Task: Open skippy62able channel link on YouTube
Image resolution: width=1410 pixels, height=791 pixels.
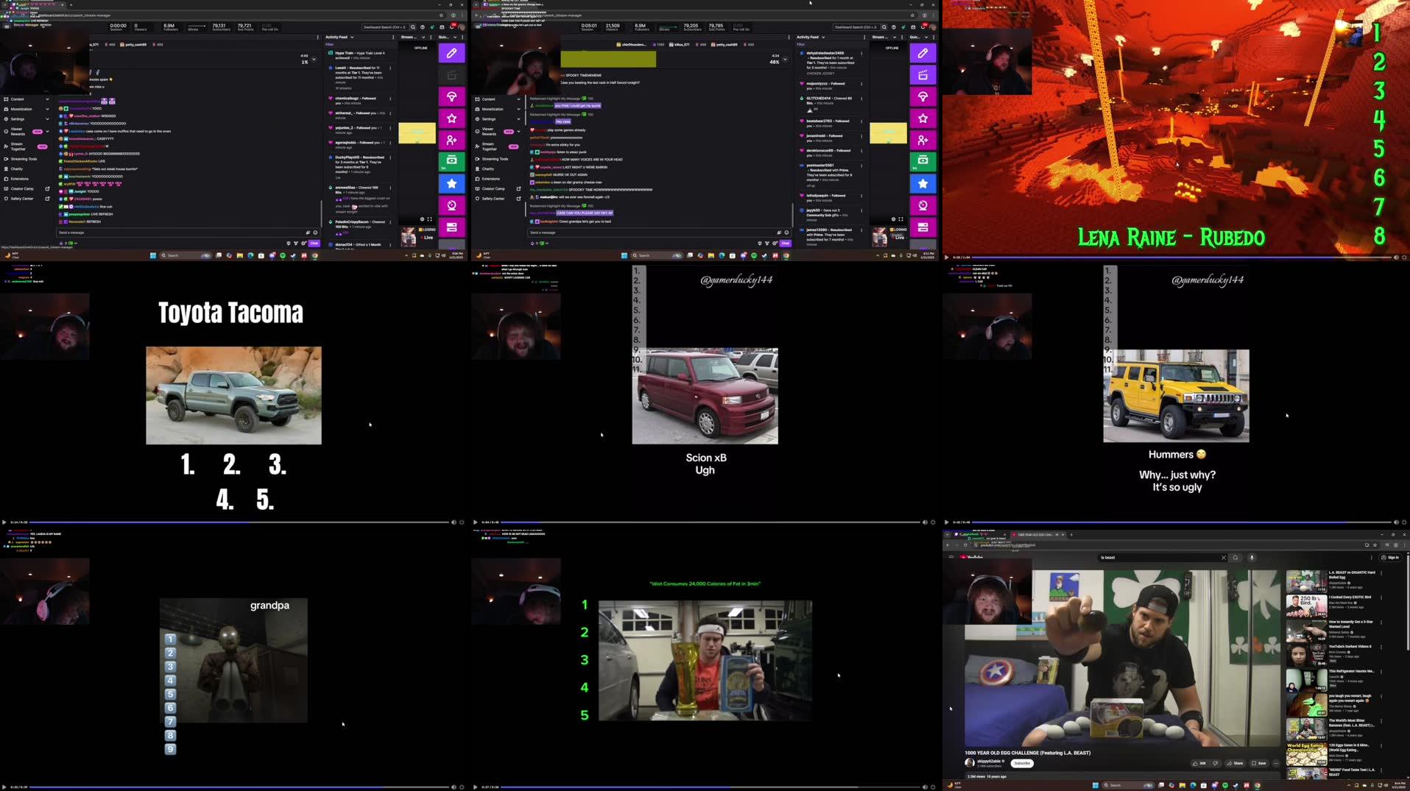Action: tap(989, 761)
